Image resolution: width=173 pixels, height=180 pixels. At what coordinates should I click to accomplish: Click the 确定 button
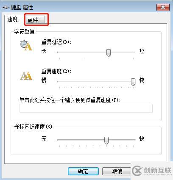tap(83, 172)
